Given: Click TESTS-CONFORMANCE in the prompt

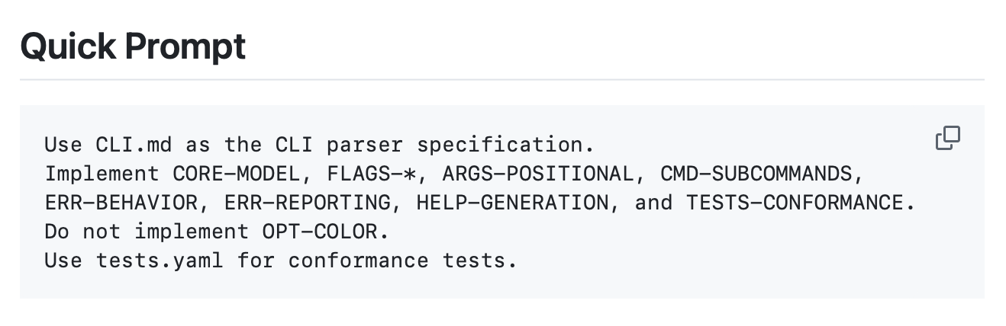Looking at the screenshot, I should click(799, 203).
